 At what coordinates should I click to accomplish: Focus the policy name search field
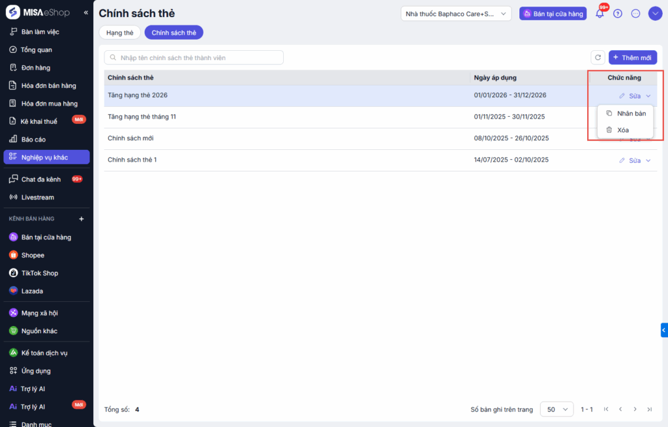[x=194, y=57]
